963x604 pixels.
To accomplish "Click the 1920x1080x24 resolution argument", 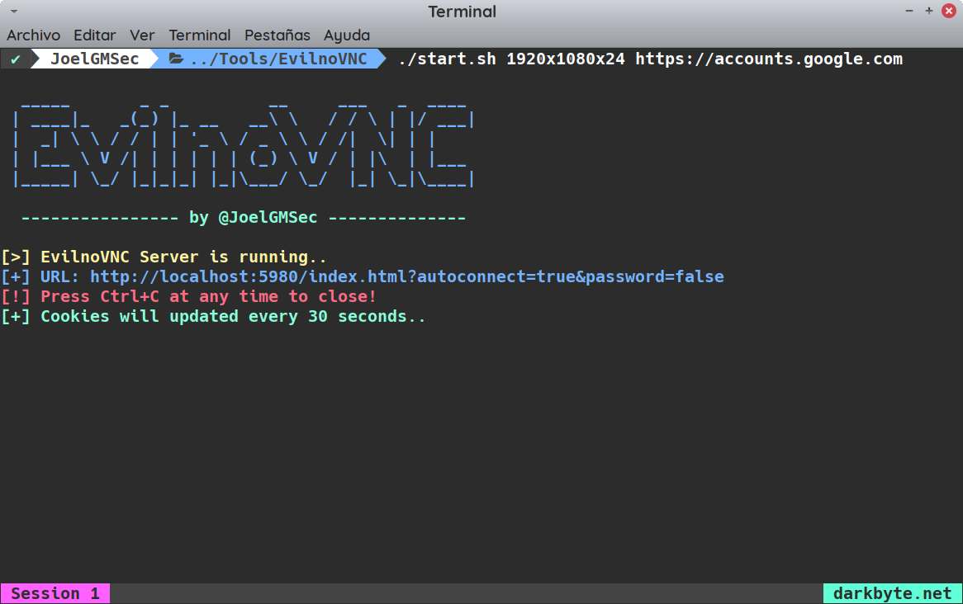I will tap(566, 59).
